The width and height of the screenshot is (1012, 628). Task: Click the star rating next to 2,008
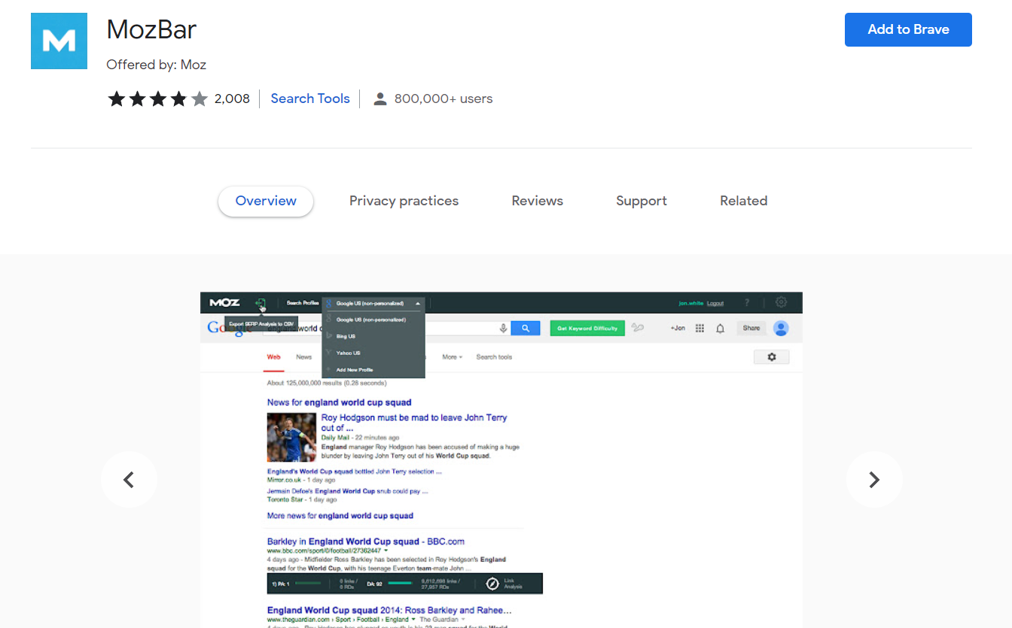tap(157, 99)
